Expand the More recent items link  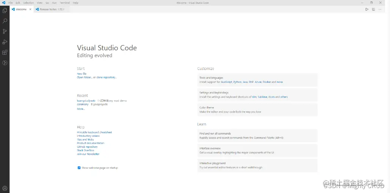tap(81, 109)
